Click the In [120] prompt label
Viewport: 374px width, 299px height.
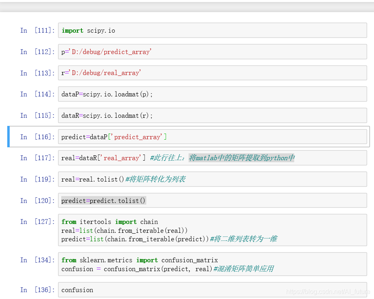click(37, 201)
